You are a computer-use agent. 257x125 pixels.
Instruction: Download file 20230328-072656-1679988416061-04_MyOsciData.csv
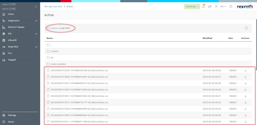(245, 77)
